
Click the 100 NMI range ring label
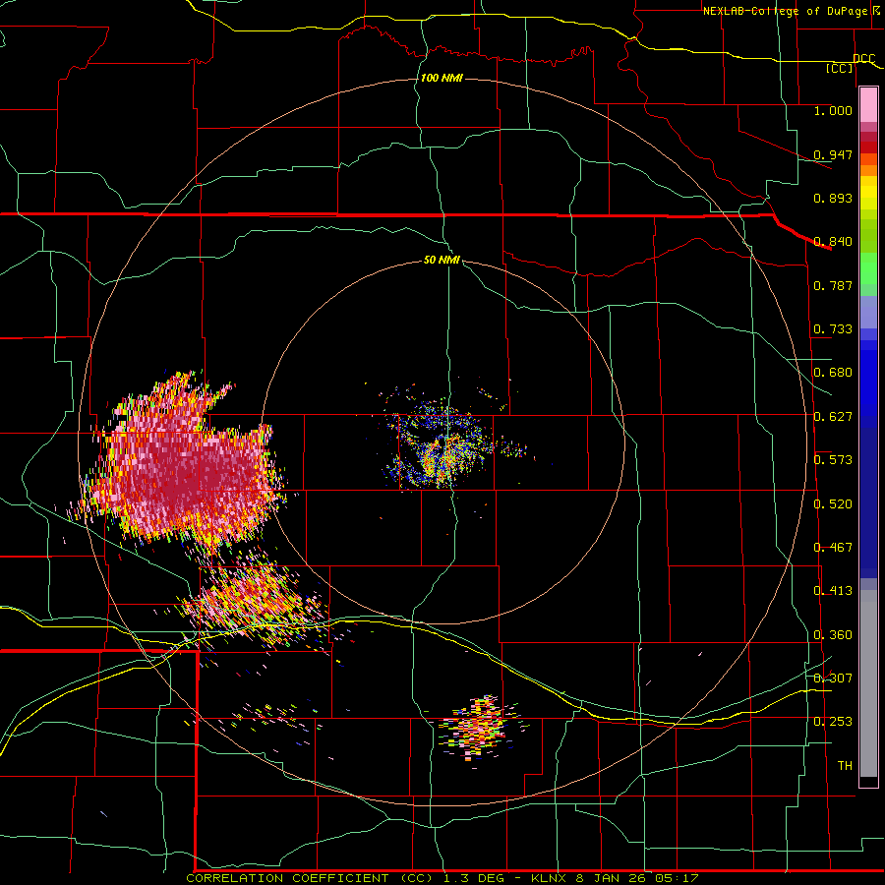[x=442, y=78]
